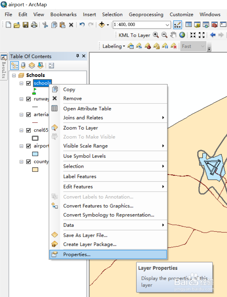Image resolution: width=227 pixels, height=297 pixels.
Task: Switch to List By Source
Action: point(23,66)
